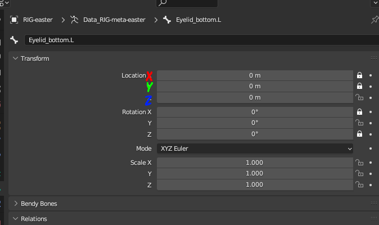Click the Location Y value field
379x225 pixels.
coord(255,86)
